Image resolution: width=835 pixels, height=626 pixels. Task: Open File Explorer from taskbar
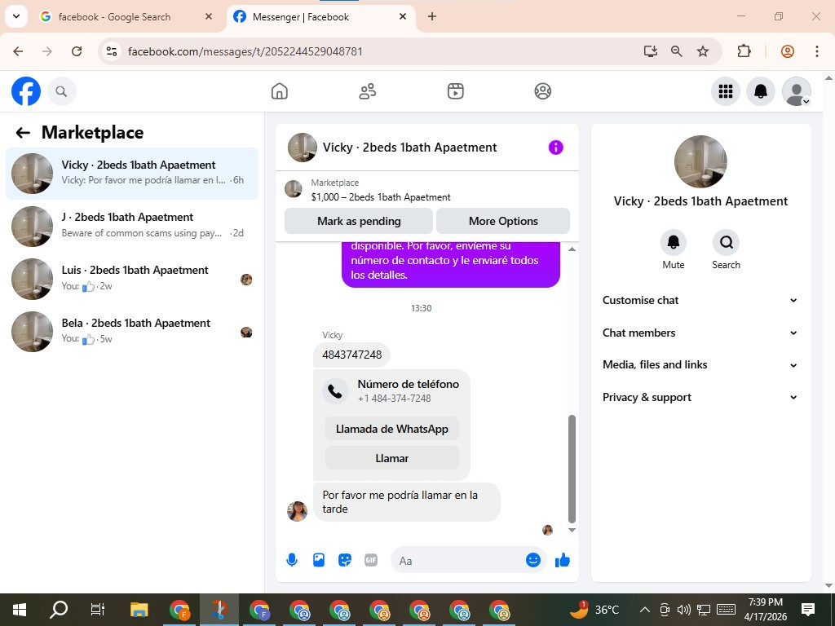click(x=139, y=610)
